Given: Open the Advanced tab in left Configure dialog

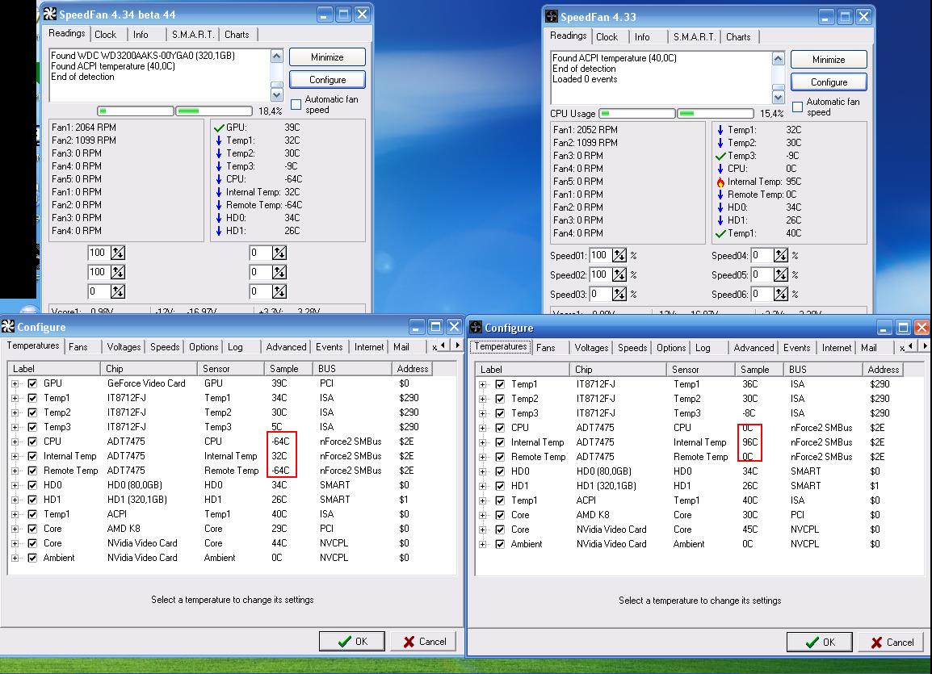Looking at the screenshot, I should click(x=286, y=347).
